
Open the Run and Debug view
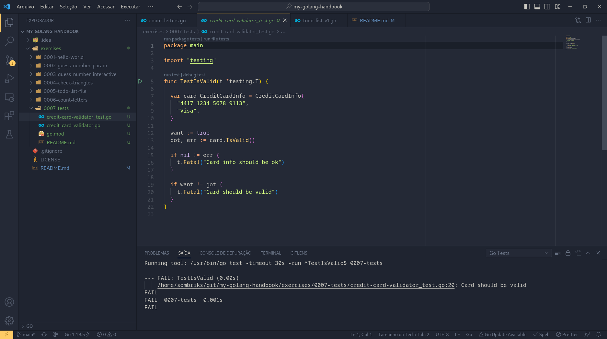click(9, 78)
